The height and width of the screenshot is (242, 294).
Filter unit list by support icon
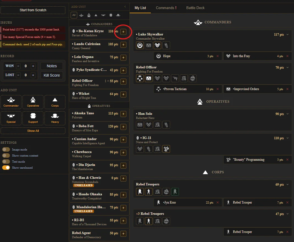point(111,15)
